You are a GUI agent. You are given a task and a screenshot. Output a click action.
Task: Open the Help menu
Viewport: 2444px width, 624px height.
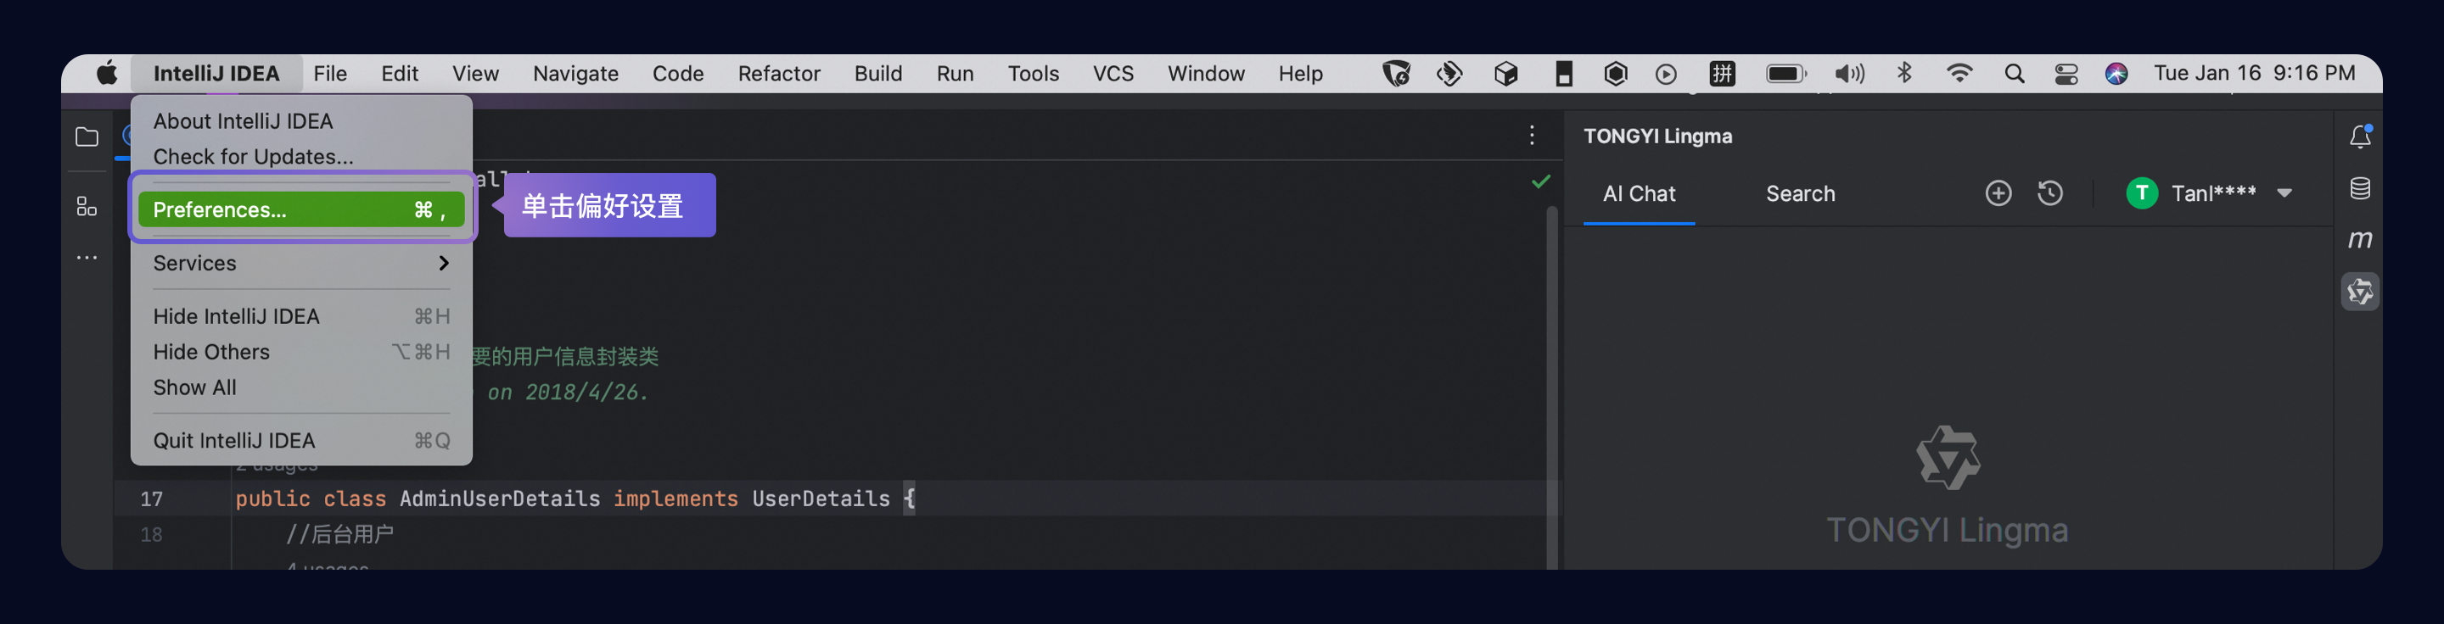point(1300,73)
